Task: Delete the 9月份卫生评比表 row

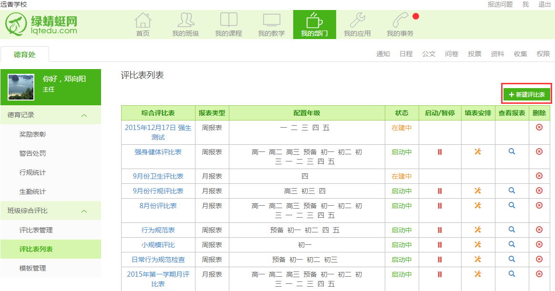Action: point(539,176)
